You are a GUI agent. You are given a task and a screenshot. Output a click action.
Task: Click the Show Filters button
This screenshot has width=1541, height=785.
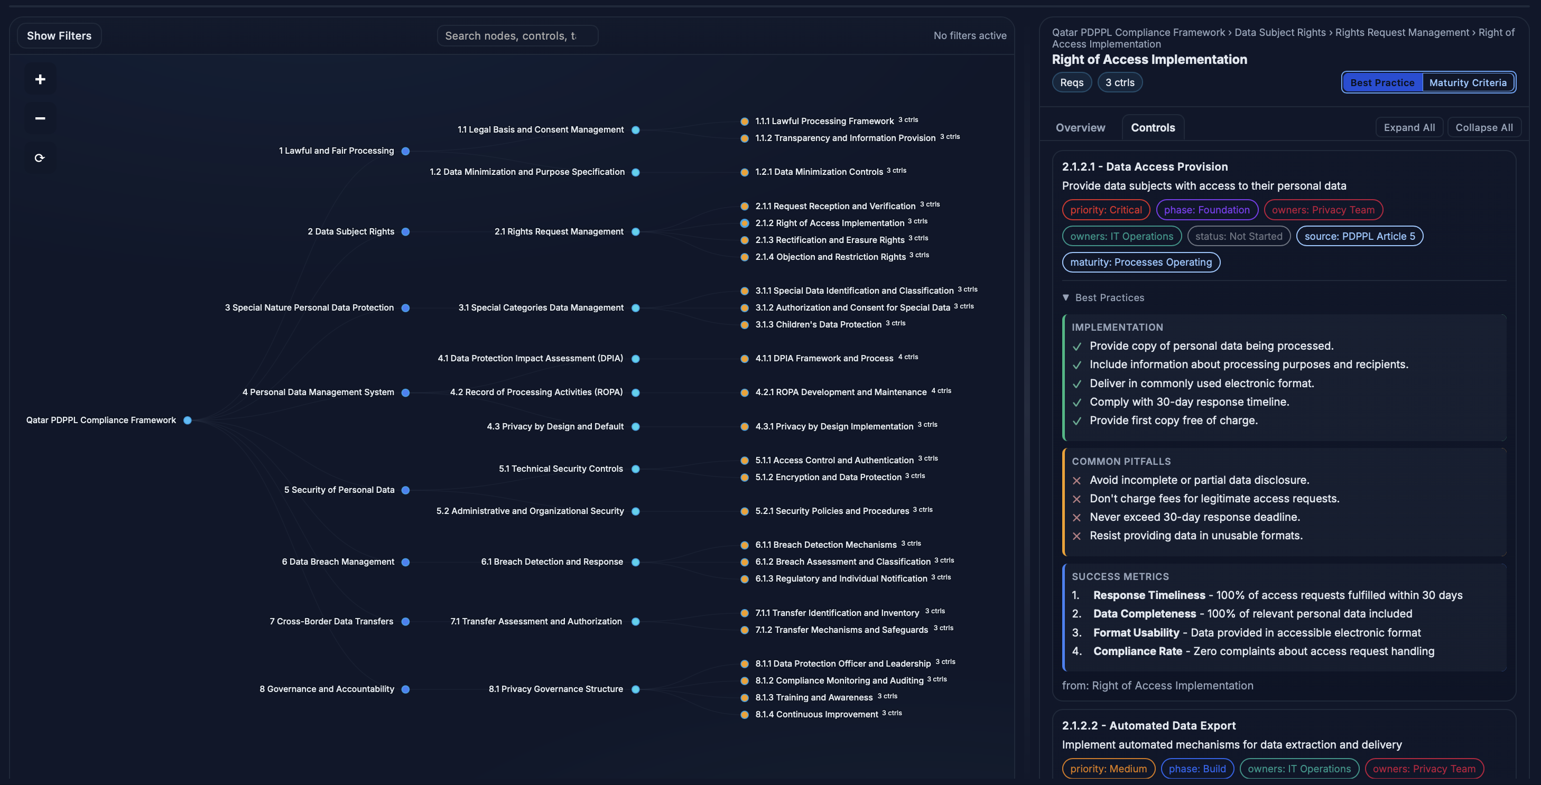[x=59, y=36]
